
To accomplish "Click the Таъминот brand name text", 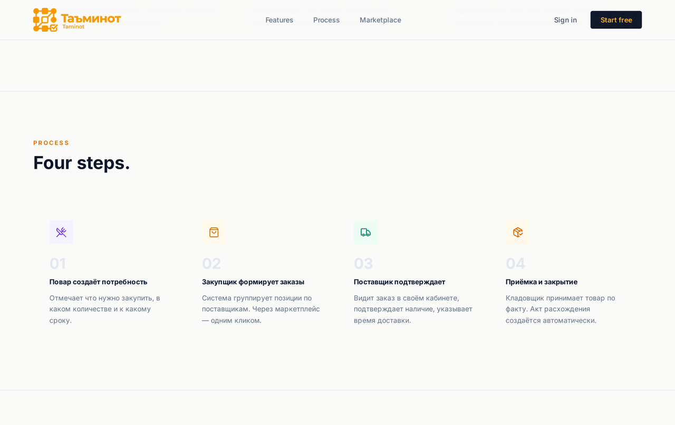I will (x=91, y=18).
